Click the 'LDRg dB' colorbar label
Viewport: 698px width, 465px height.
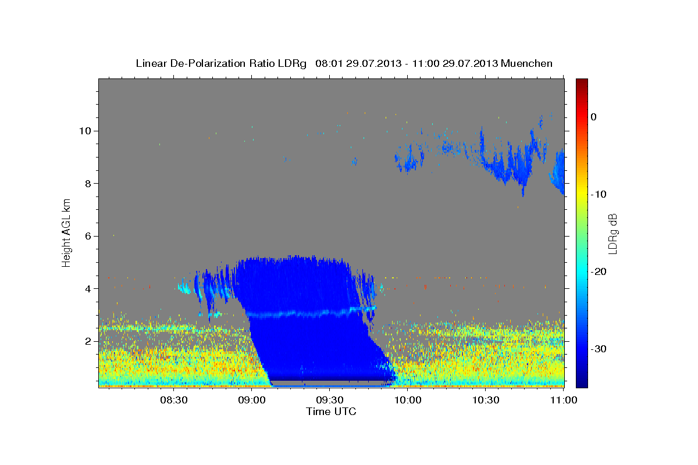pos(612,233)
